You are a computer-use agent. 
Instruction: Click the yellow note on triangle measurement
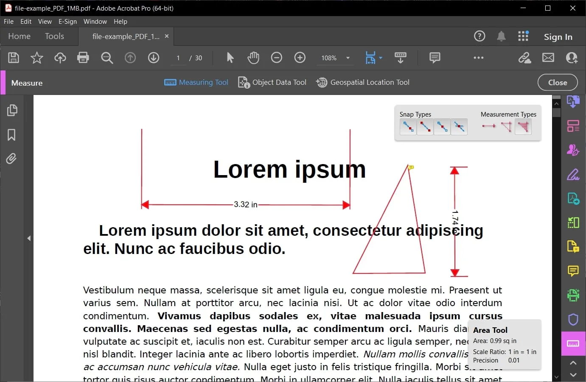[411, 167]
